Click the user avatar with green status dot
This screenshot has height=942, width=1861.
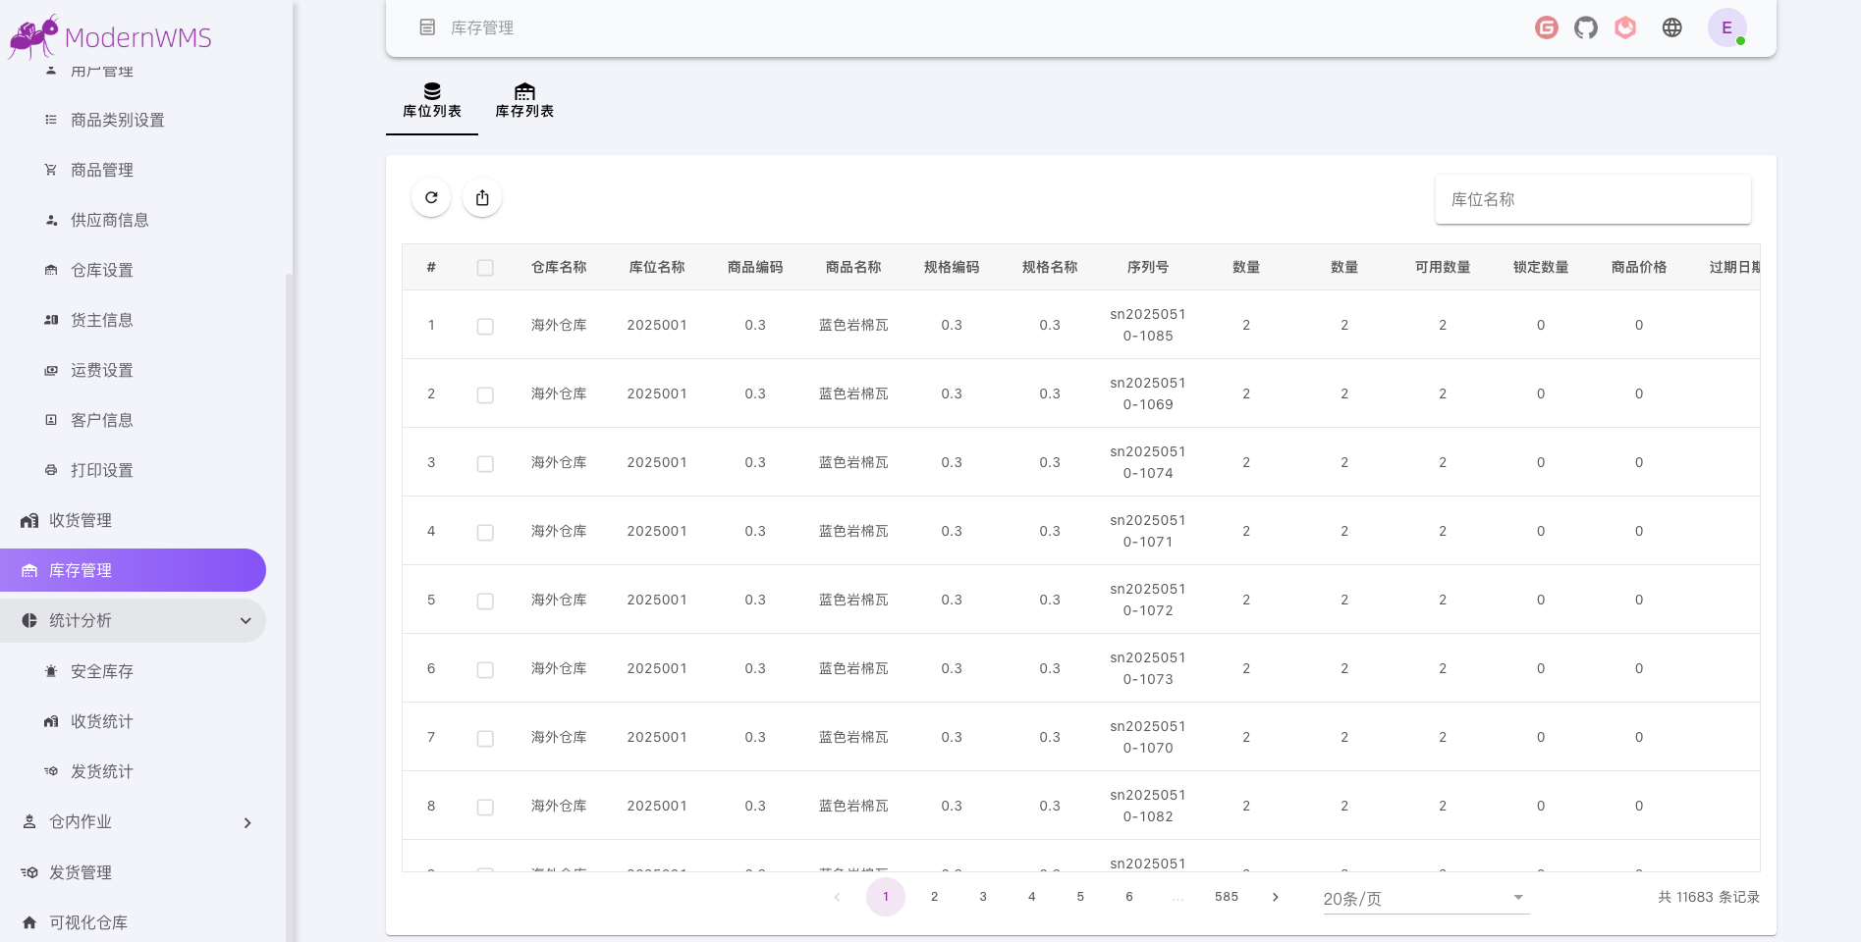(1726, 27)
